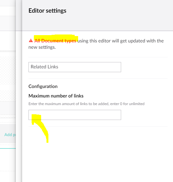This screenshot has width=173, height=182.
Task: Click the red warning triangle icon
Action: click(31, 41)
